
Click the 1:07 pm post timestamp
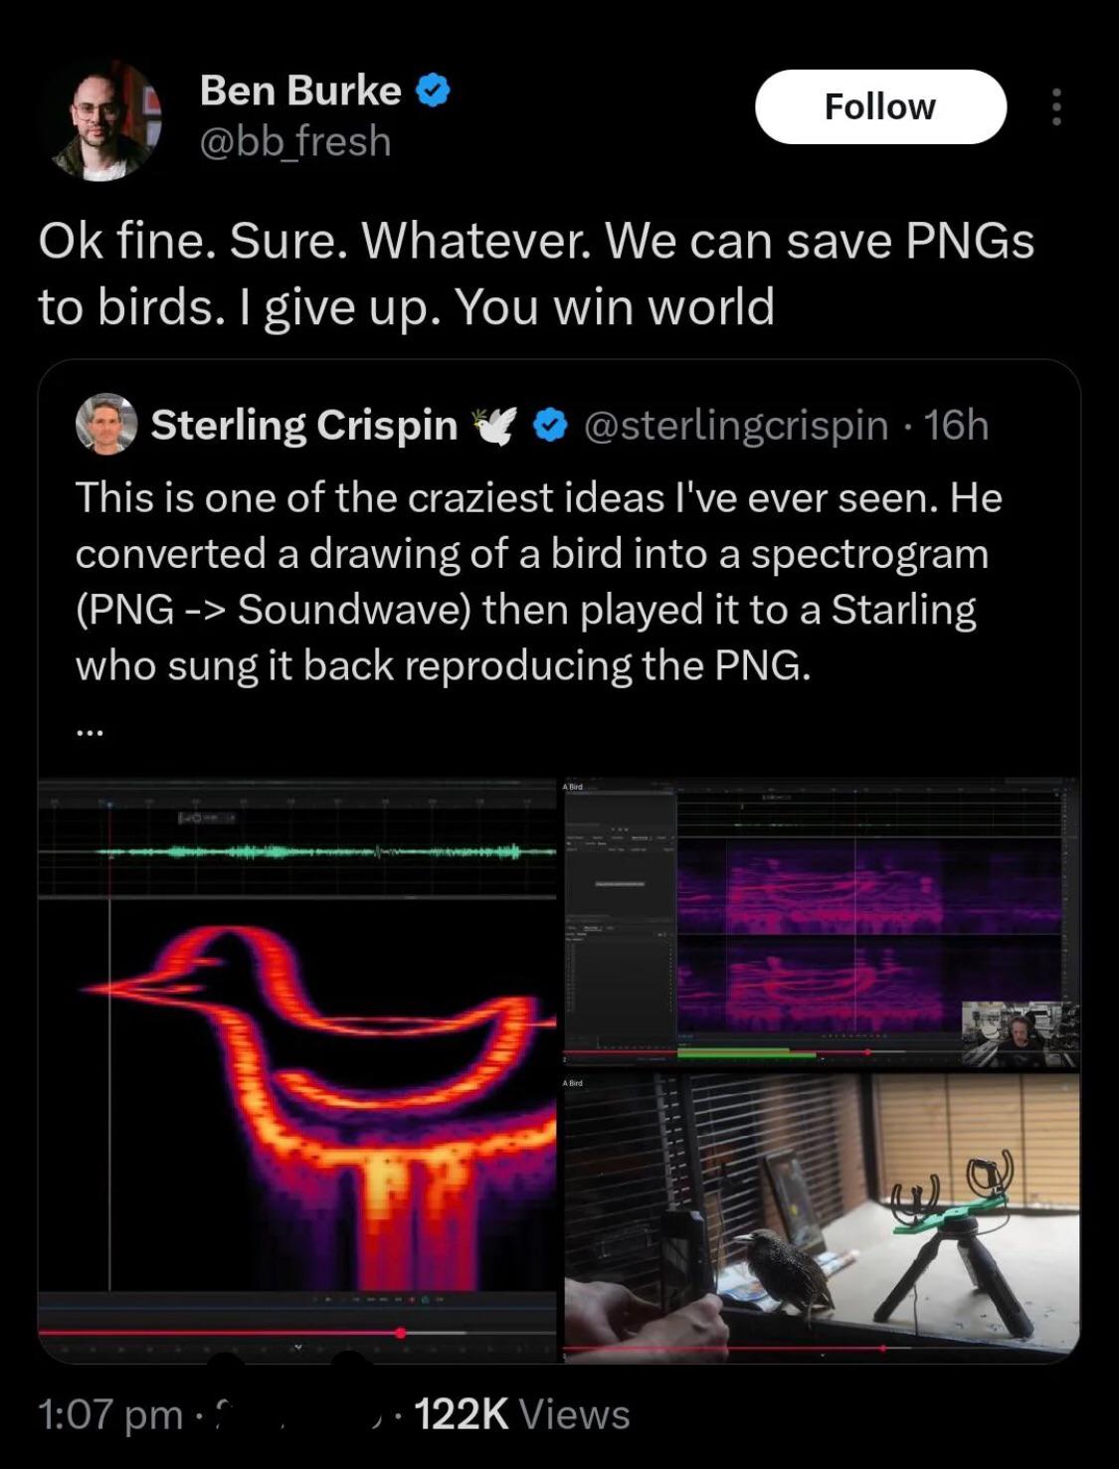[109, 1414]
